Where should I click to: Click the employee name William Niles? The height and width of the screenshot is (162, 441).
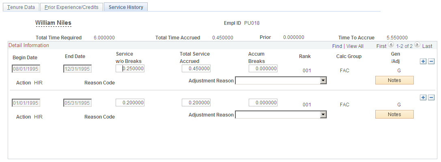click(53, 23)
